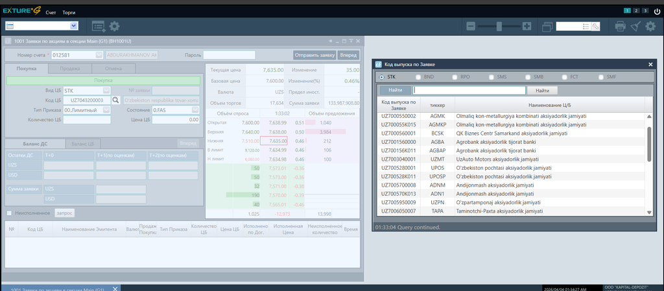The image size is (664, 291).
Task: Click the wrench tool icon
Action: pyautogui.click(x=595, y=27)
